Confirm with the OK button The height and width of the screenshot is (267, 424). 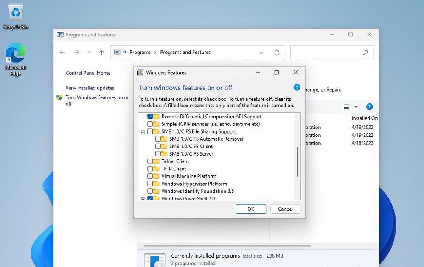pyautogui.click(x=251, y=209)
